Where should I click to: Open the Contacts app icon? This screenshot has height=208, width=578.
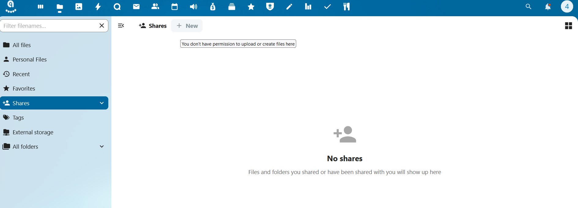(155, 7)
